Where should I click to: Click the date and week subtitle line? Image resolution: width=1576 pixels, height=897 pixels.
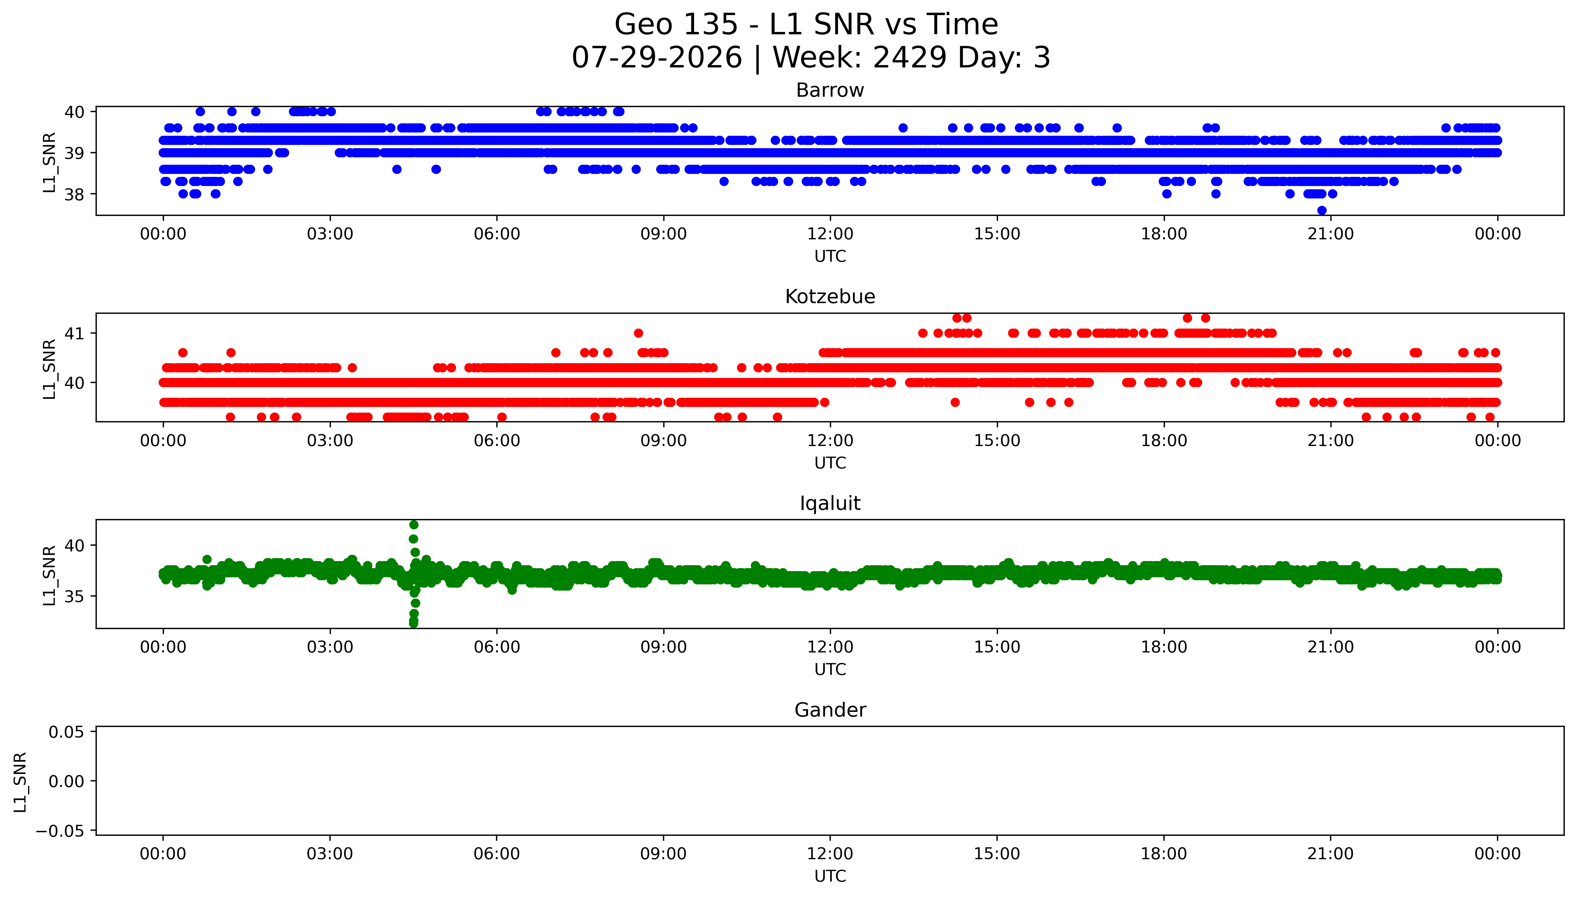pyautogui.click(x=811, y=57)
